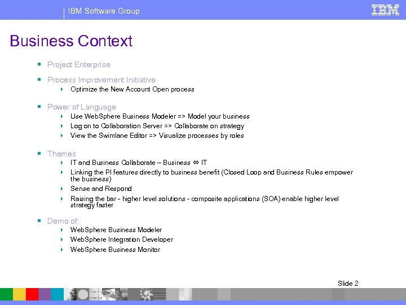Viewport: 406px width, 305px height.
Task: Select 'Use WebSphere Business Modeler' line
Action: (160, 116)
